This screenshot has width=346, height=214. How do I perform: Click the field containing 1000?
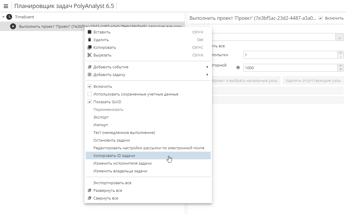(x=290, y=68)
